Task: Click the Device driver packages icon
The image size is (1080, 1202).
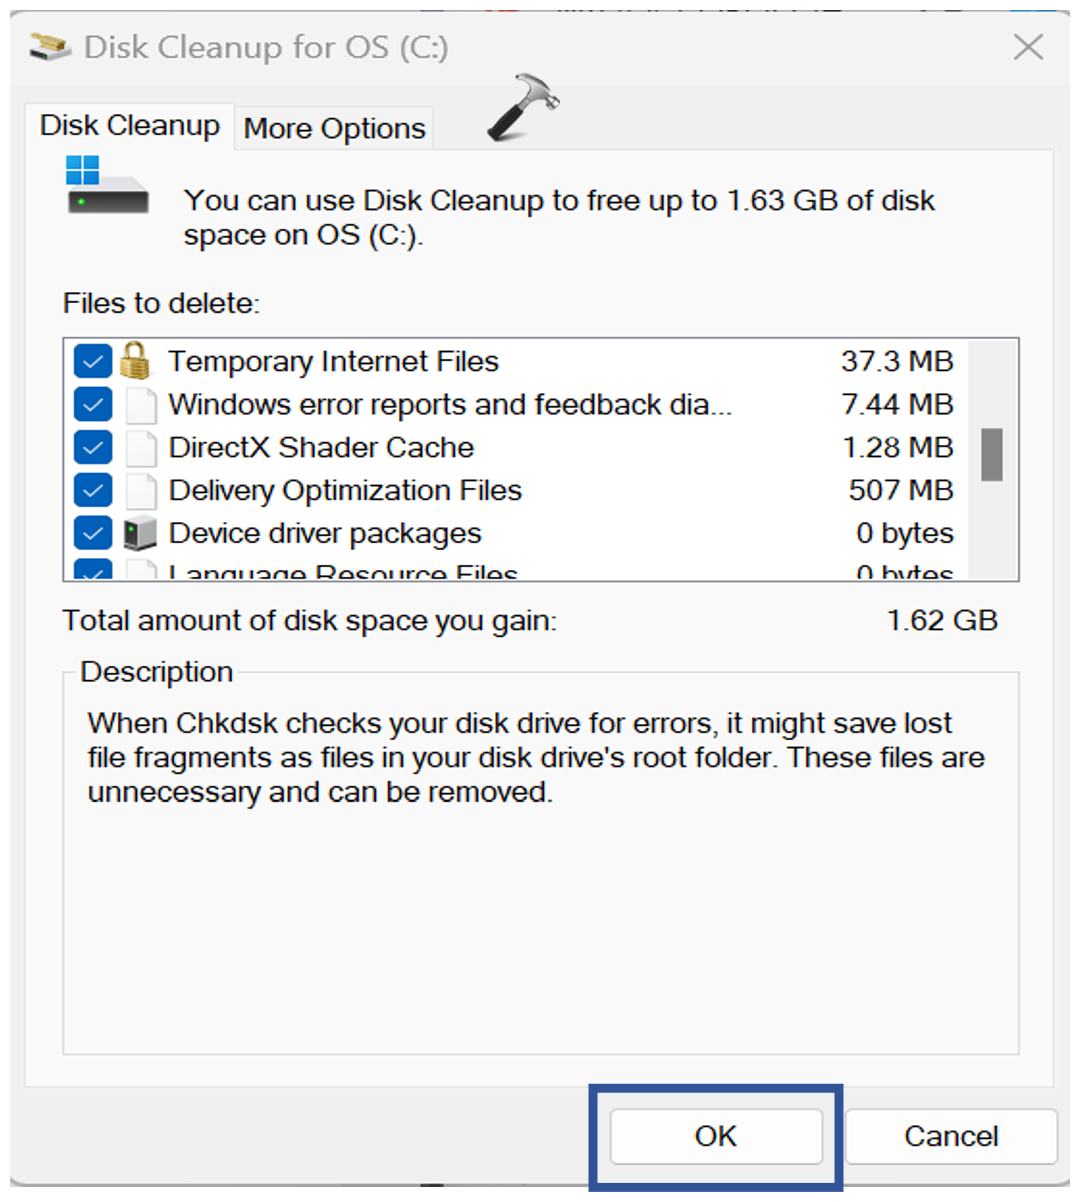Action: coord(140,533)
